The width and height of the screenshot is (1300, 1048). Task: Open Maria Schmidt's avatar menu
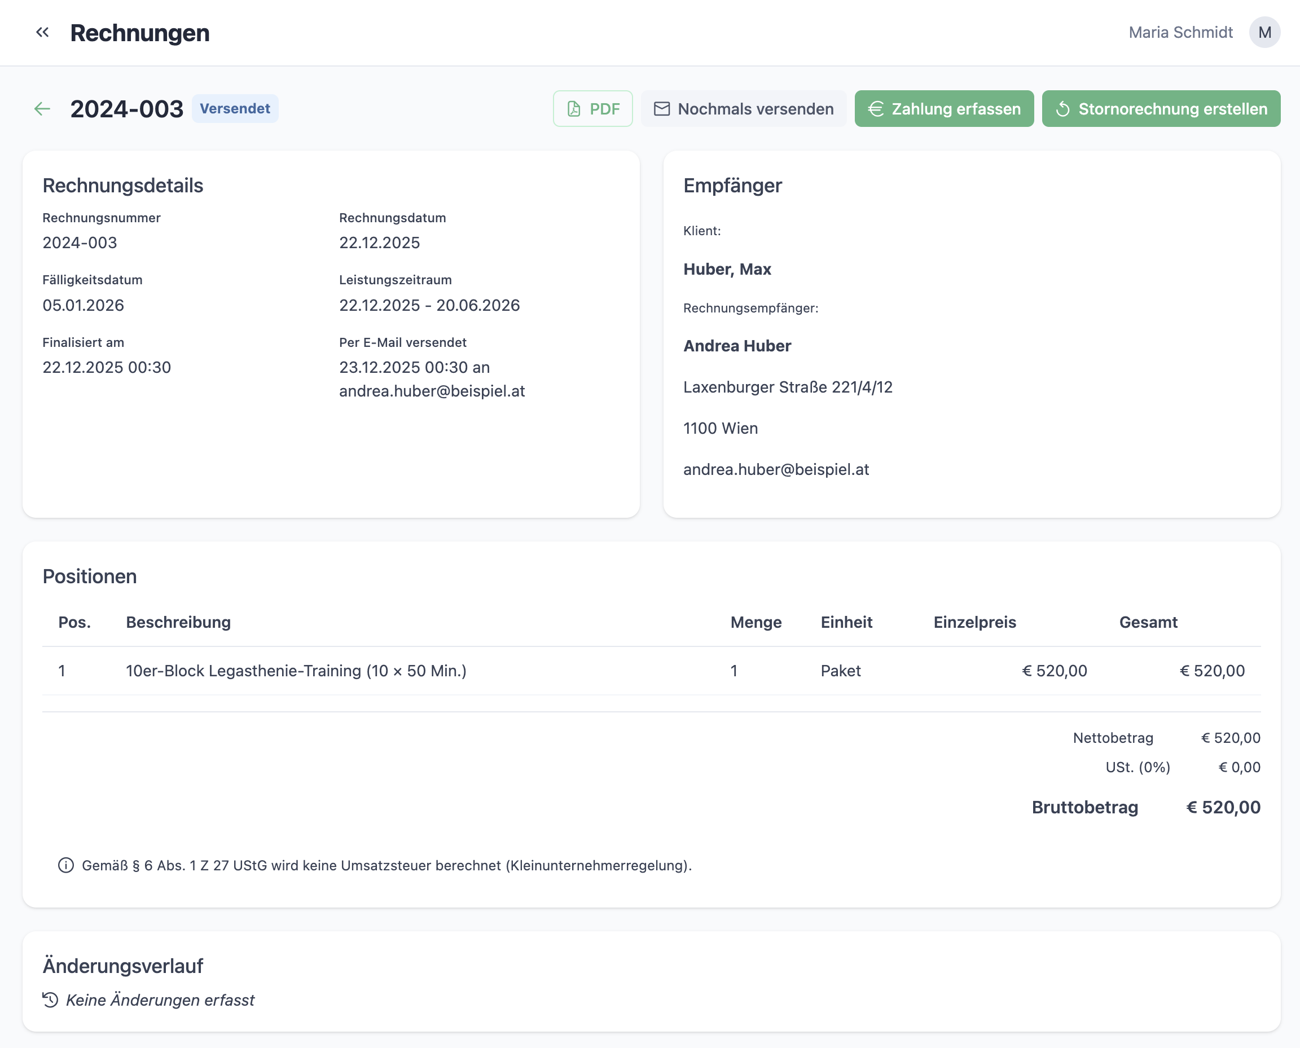[1264, 32]
